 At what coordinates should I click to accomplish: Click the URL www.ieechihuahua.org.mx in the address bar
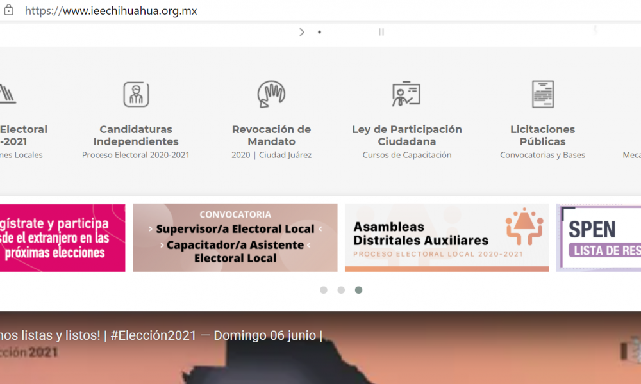[x=111, y=11]
